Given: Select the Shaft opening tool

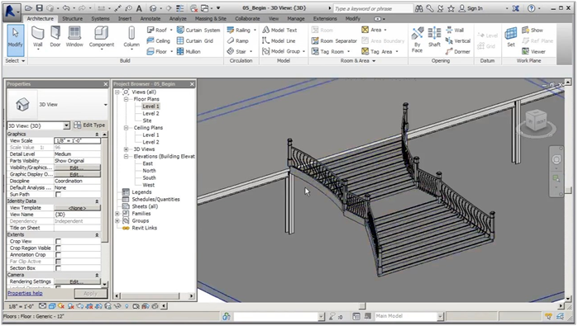Looking at the screenshot, I should (434, 37).
